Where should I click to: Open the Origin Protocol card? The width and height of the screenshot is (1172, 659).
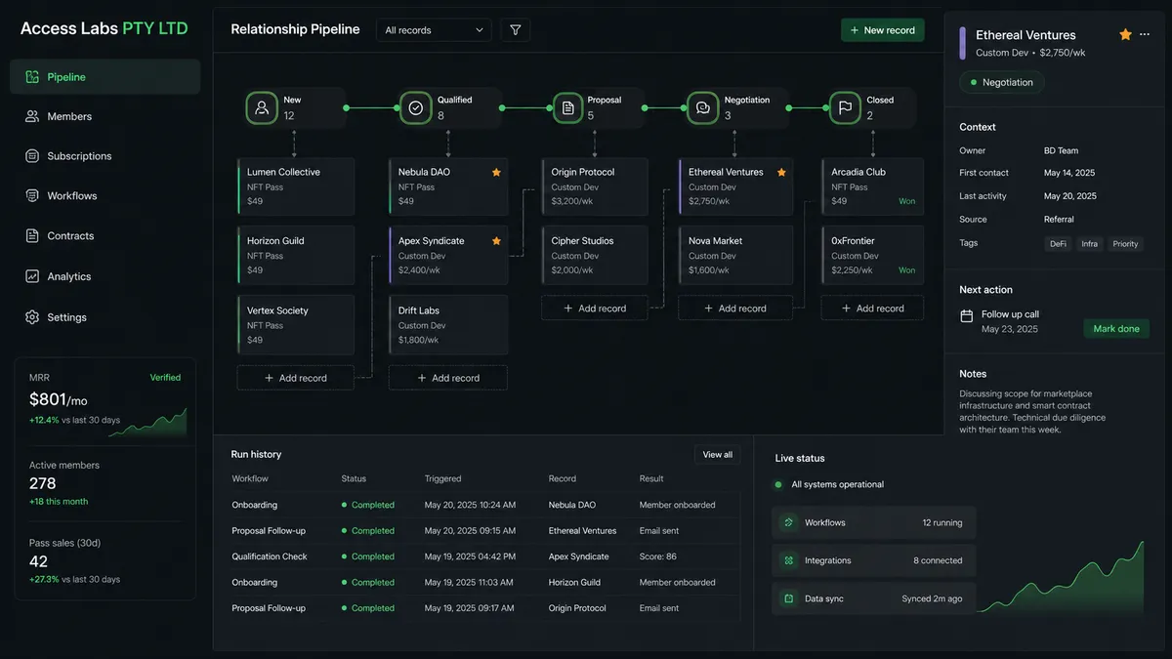click(x=595, y=186)
